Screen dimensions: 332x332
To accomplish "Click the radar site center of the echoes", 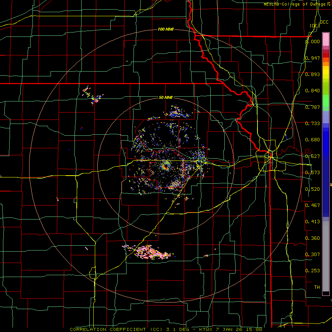I will click(x=166, y=167).
